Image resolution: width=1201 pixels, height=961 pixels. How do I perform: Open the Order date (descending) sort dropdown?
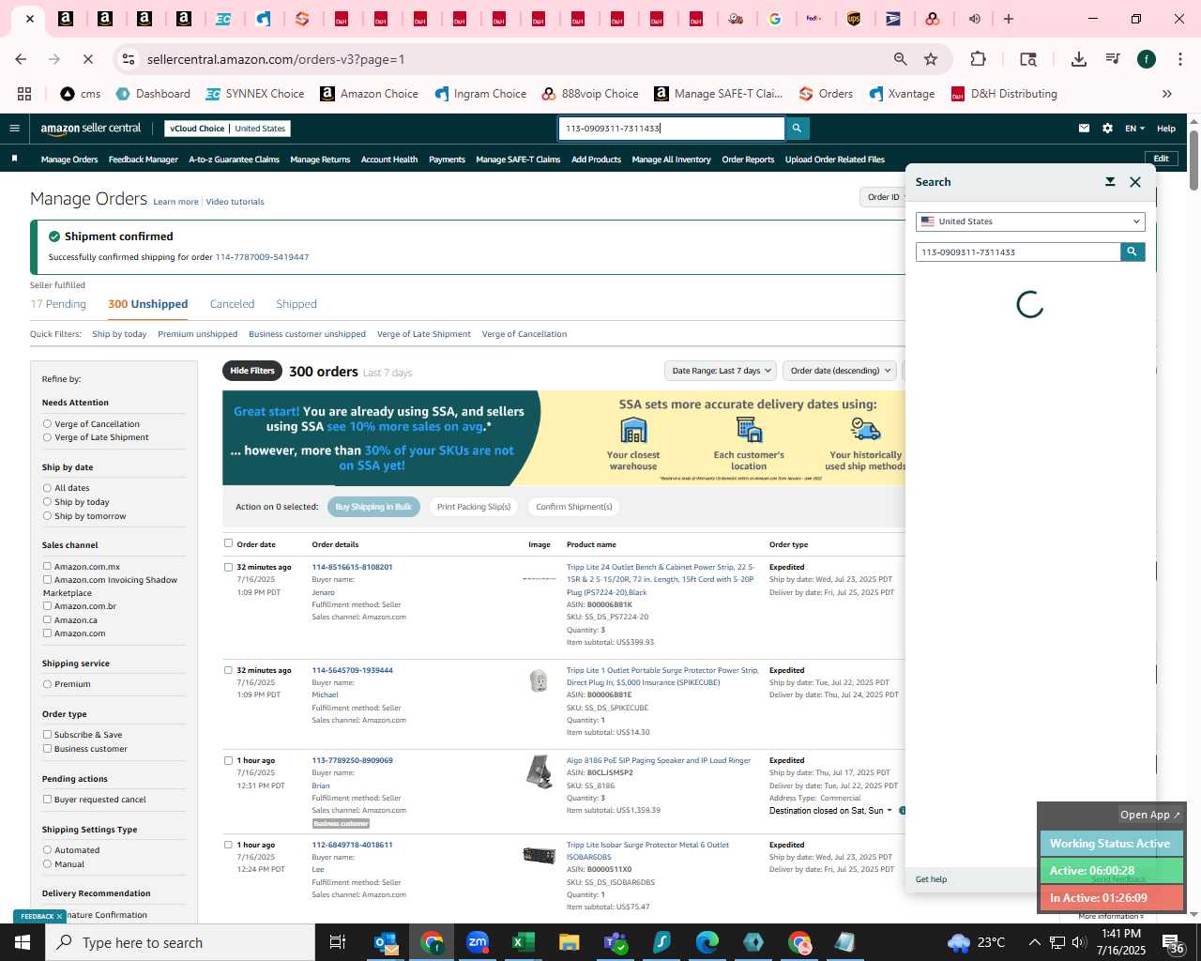coord(840,371)
